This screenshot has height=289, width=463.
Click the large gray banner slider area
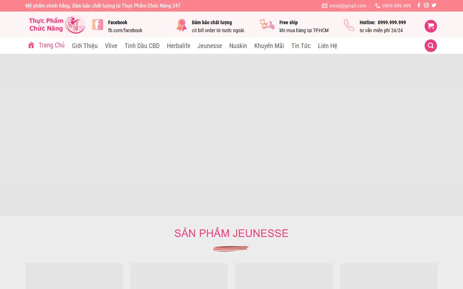coord(231,135)
